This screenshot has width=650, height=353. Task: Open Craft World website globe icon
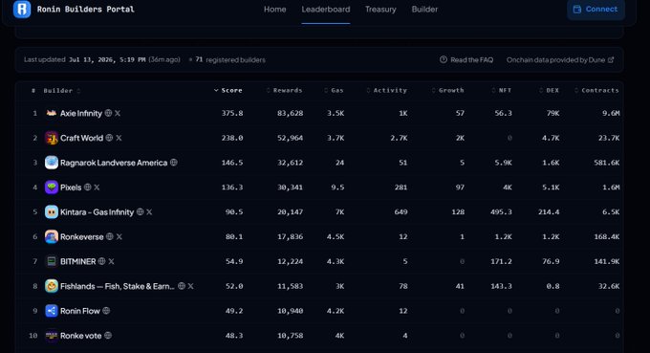coord(109,138)
